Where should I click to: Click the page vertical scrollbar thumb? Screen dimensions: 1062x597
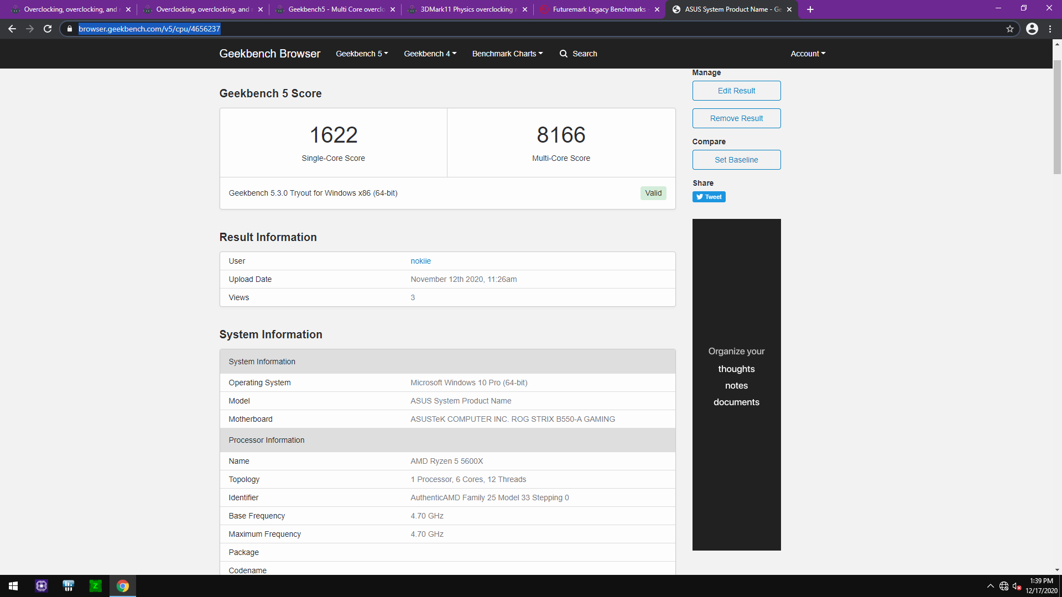(1057, 118)
